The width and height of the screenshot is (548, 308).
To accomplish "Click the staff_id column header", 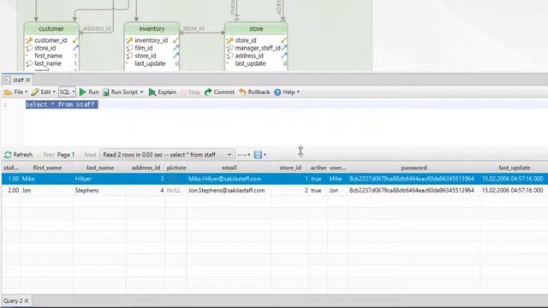I will click(x=11, y=168).
